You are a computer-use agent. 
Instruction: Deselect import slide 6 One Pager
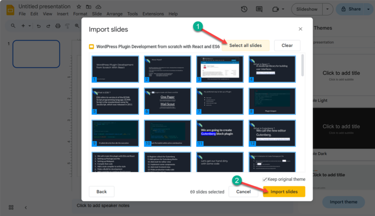point(167,101)
